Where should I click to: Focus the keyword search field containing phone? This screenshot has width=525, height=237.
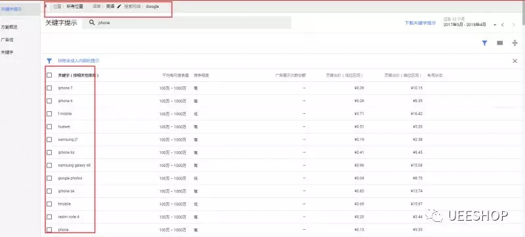point(186,23)
